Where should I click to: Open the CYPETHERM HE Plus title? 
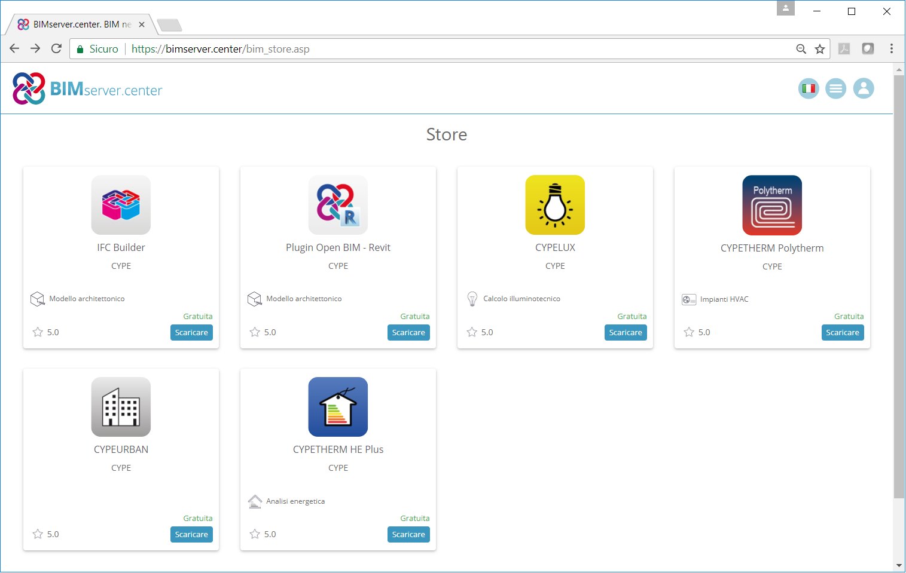[x=338, y=449]
